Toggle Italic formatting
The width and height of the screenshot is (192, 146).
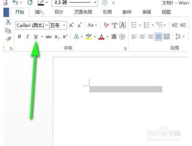coord(28,37)
